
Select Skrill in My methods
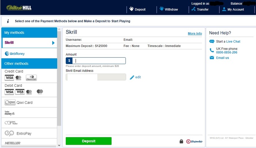point(29,43)
